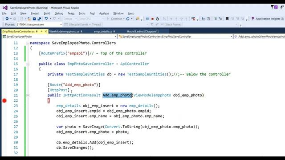
Task: Collapse the namespace block at line 11
Action: [x=28, y=43]
